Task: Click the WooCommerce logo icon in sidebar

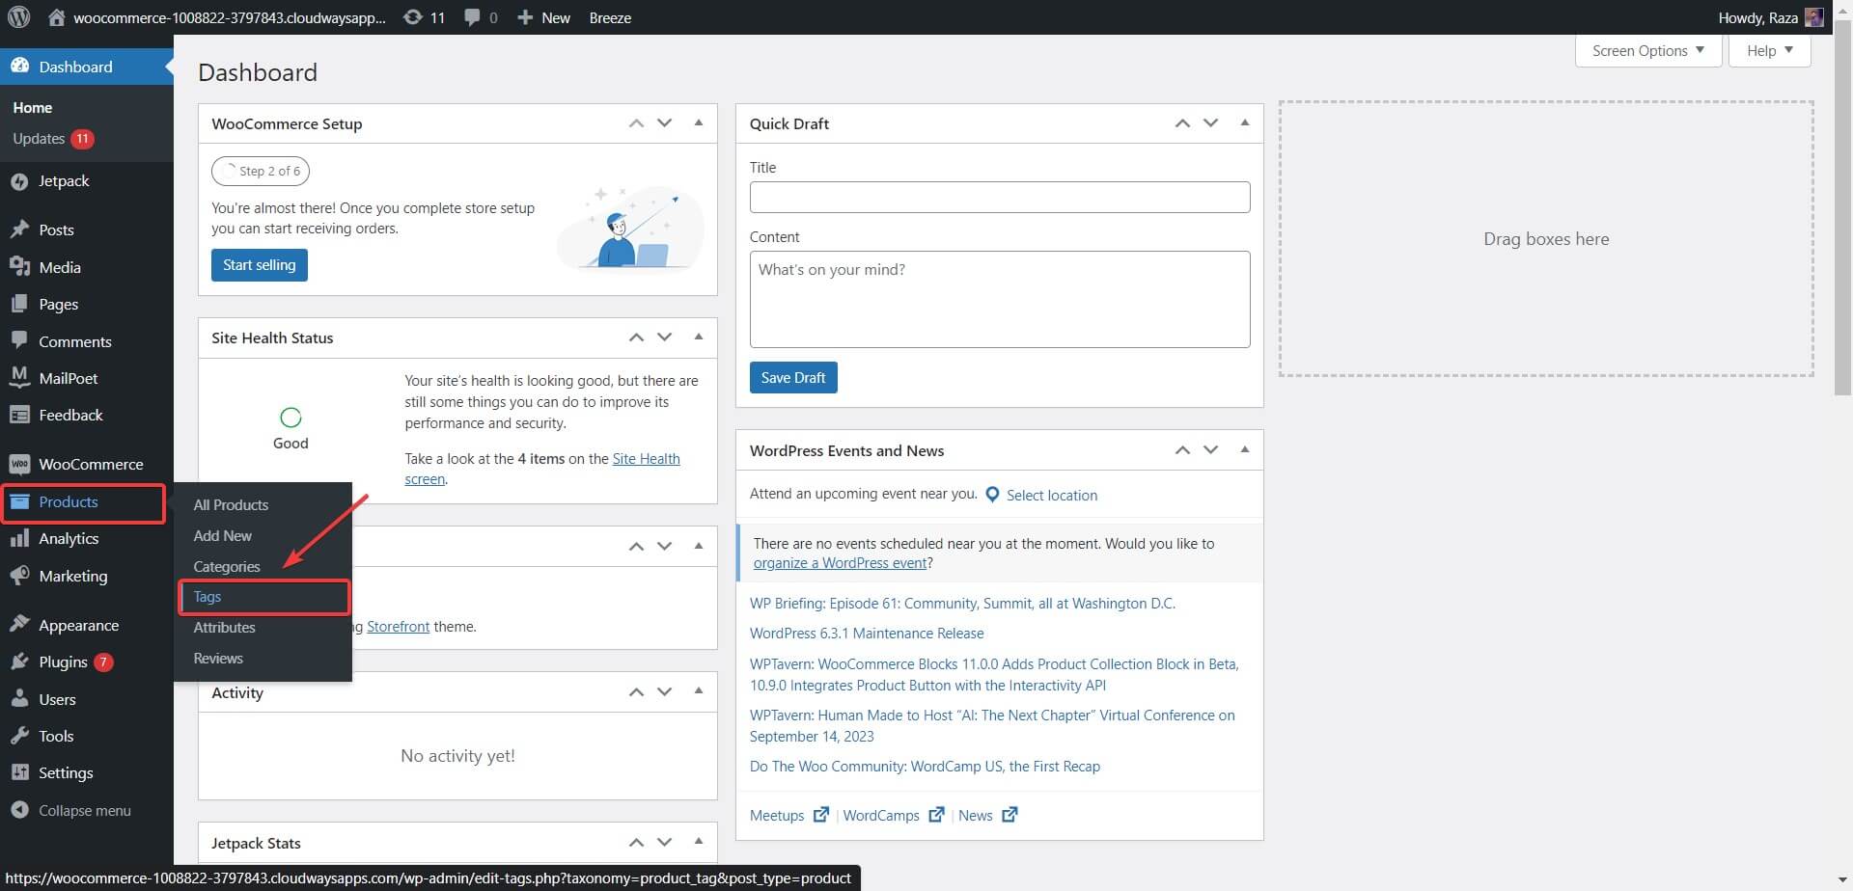Action: click(19, 464)
